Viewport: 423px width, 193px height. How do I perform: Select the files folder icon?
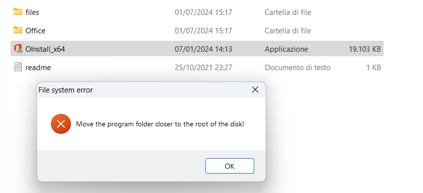click(18, 11)
